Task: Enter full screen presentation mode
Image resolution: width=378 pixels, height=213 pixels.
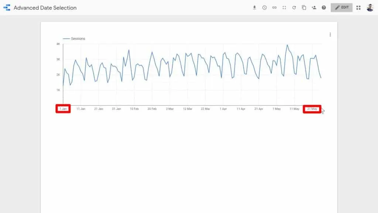Action: [284, 7]
